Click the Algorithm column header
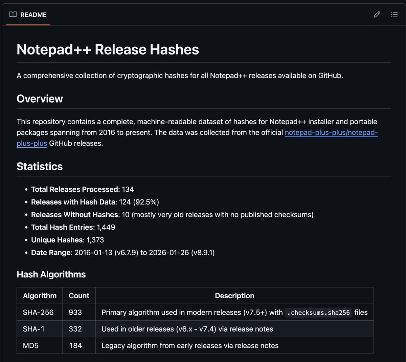This screenshot has height=362, width=406. coord(40,296)
